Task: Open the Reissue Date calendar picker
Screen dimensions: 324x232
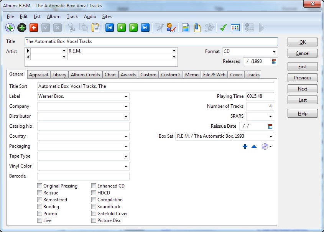Action: (270, 127)
